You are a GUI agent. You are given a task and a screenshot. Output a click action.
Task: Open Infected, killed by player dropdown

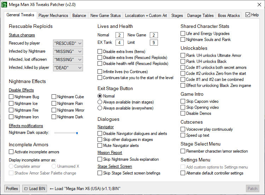68,68
